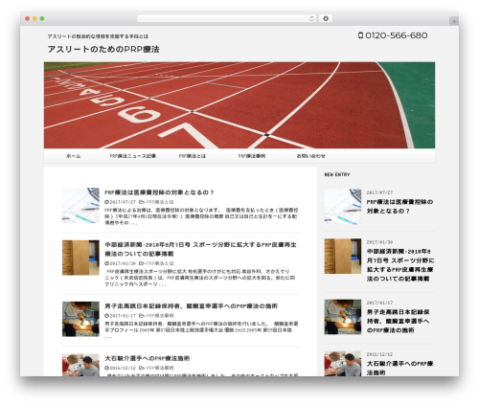The height and width of the screenshot is (405, 479).
Task: Click clock icon beside 2017/01/30 in main list
Action: pos(106,263)
